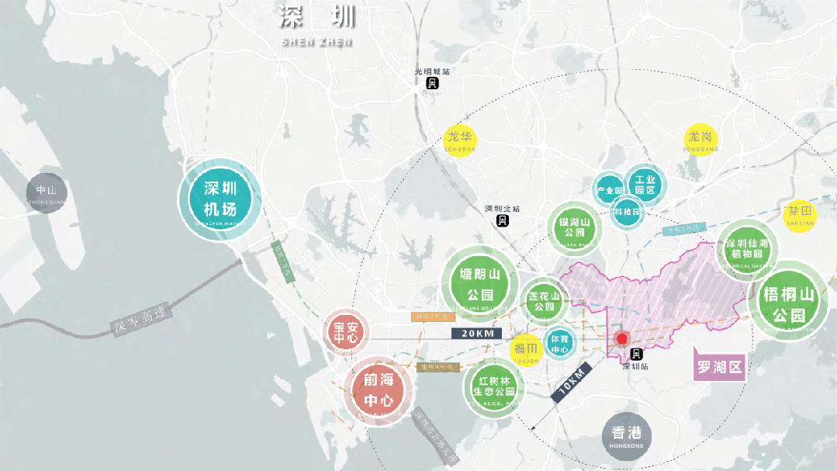Toggle the 梧桐山公园 park marker
837x471 pixels.
pos(788,301)
